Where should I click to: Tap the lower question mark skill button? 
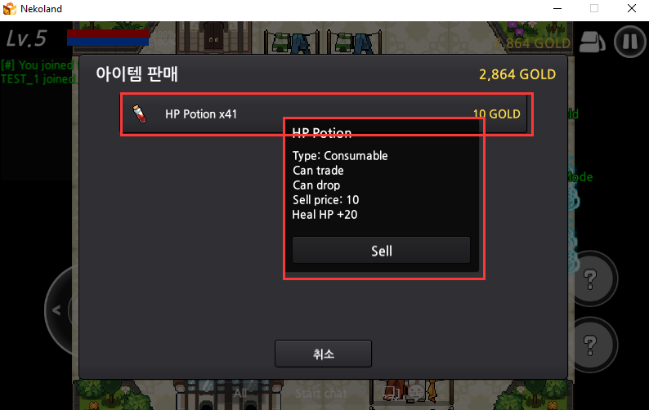590,345
